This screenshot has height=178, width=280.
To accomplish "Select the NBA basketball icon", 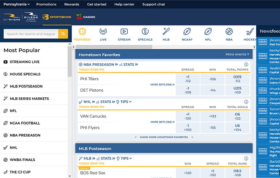I will point(229,32).
